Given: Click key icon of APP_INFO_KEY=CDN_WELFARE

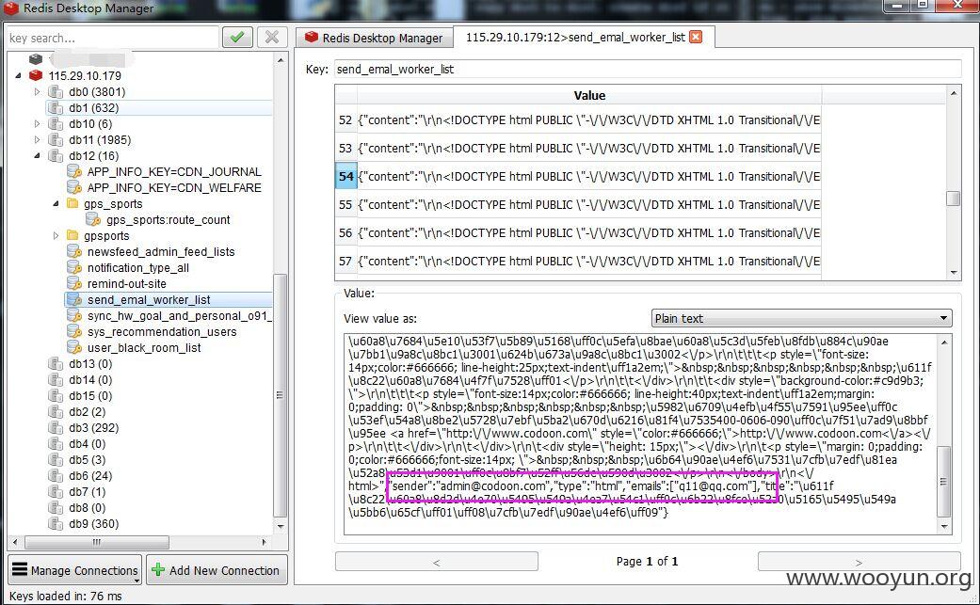Looking at the screenshot, I should coord(74,188).
